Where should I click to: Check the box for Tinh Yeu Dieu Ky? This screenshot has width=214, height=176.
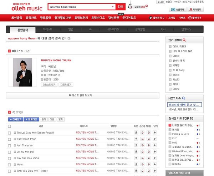coord(9,171)
